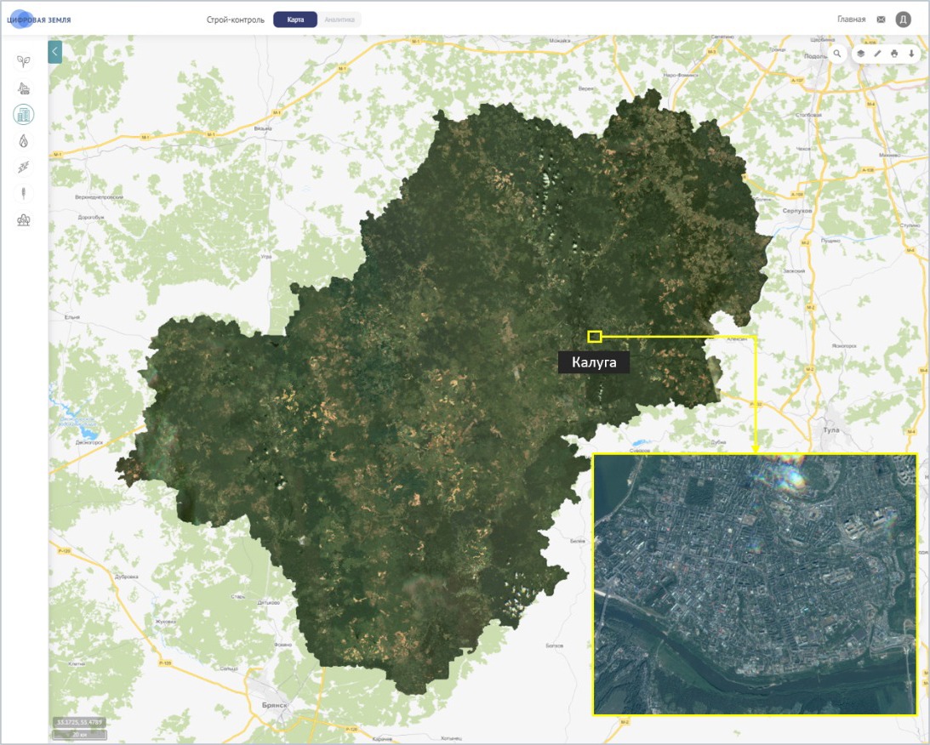930x745 pixels.
Task: Select the excavator module icon
Action: click(24, 88)
